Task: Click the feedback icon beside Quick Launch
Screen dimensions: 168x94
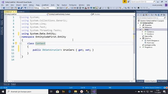Action: click(x=129, y=2)
